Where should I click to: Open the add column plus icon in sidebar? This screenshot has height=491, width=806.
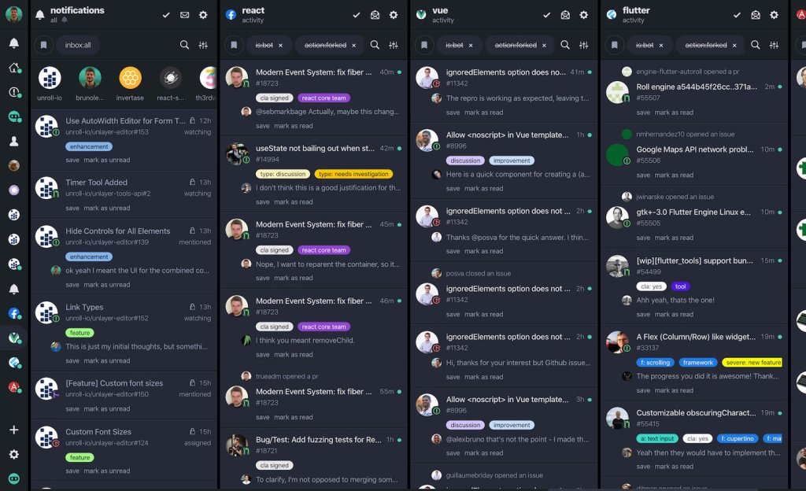14,430
